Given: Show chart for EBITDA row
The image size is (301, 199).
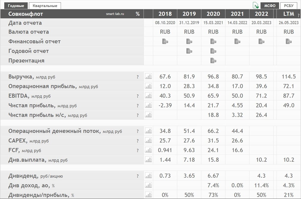Looking at the screenshot, I should pos(148,96).
